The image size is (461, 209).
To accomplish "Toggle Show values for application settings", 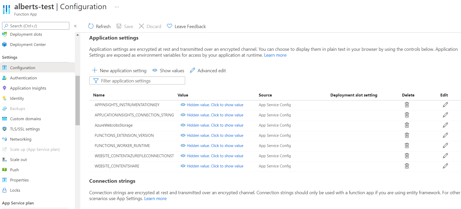I will tap(168, 70).
